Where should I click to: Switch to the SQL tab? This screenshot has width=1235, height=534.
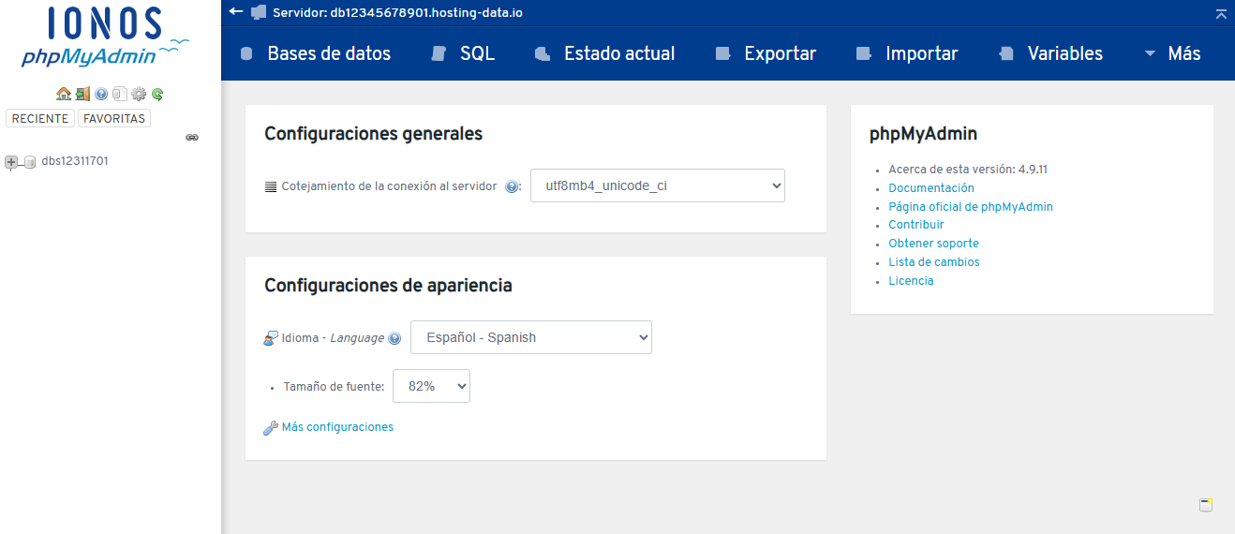[x=463, y=53]
